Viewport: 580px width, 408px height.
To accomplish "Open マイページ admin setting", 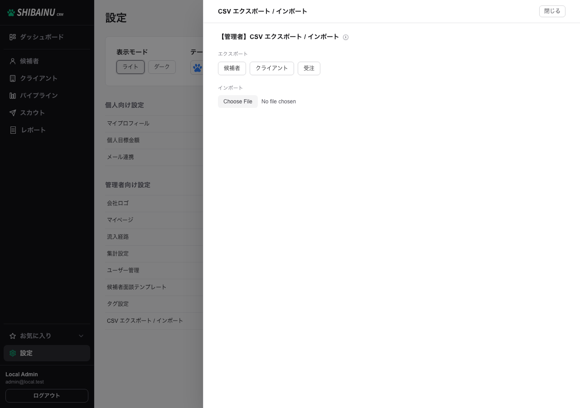I will point(154,220).
